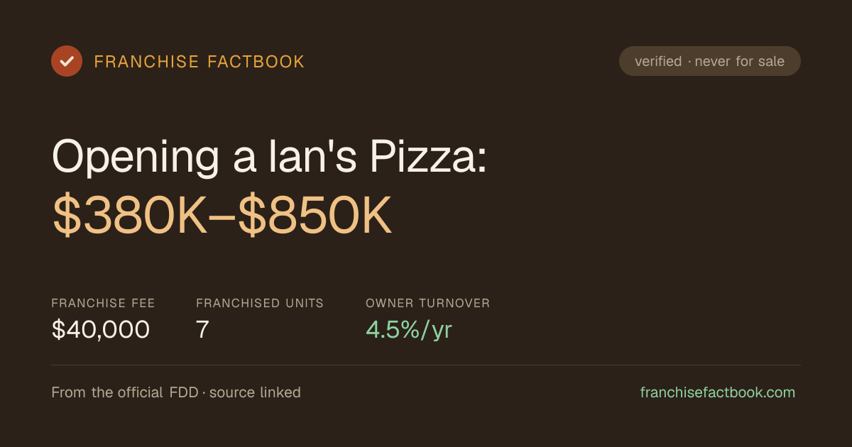Select the $40,000 franchise fee value

(x=101, y=329)
